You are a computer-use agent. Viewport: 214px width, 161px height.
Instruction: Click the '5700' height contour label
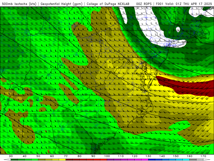tap(173, 142)
